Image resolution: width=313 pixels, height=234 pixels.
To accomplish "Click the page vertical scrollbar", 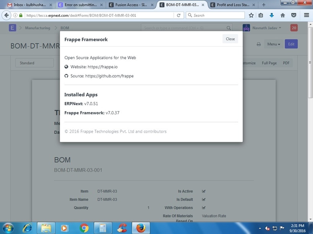I will pos(310,62).
